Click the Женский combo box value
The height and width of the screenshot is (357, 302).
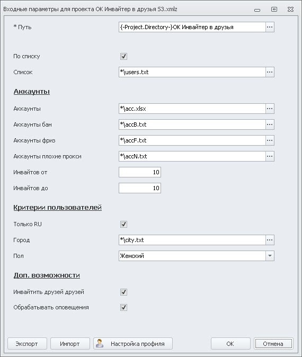coord(192,256)
